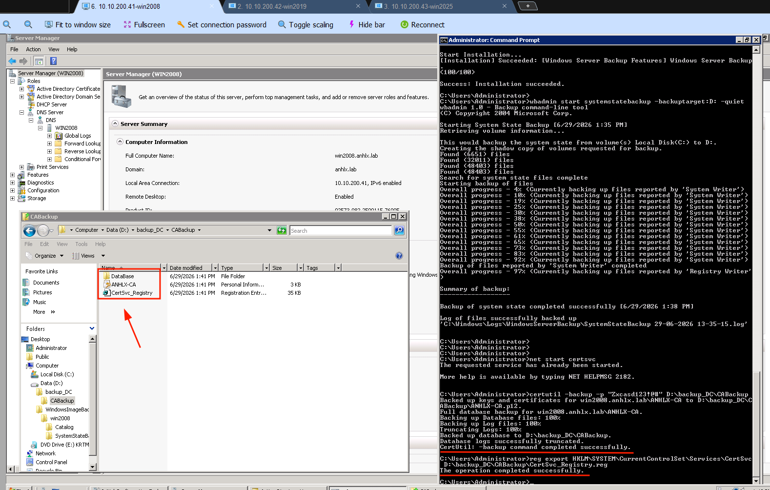770x490 pixels.
Task: Collapse the Server Summary section
Action: [116, 123]
